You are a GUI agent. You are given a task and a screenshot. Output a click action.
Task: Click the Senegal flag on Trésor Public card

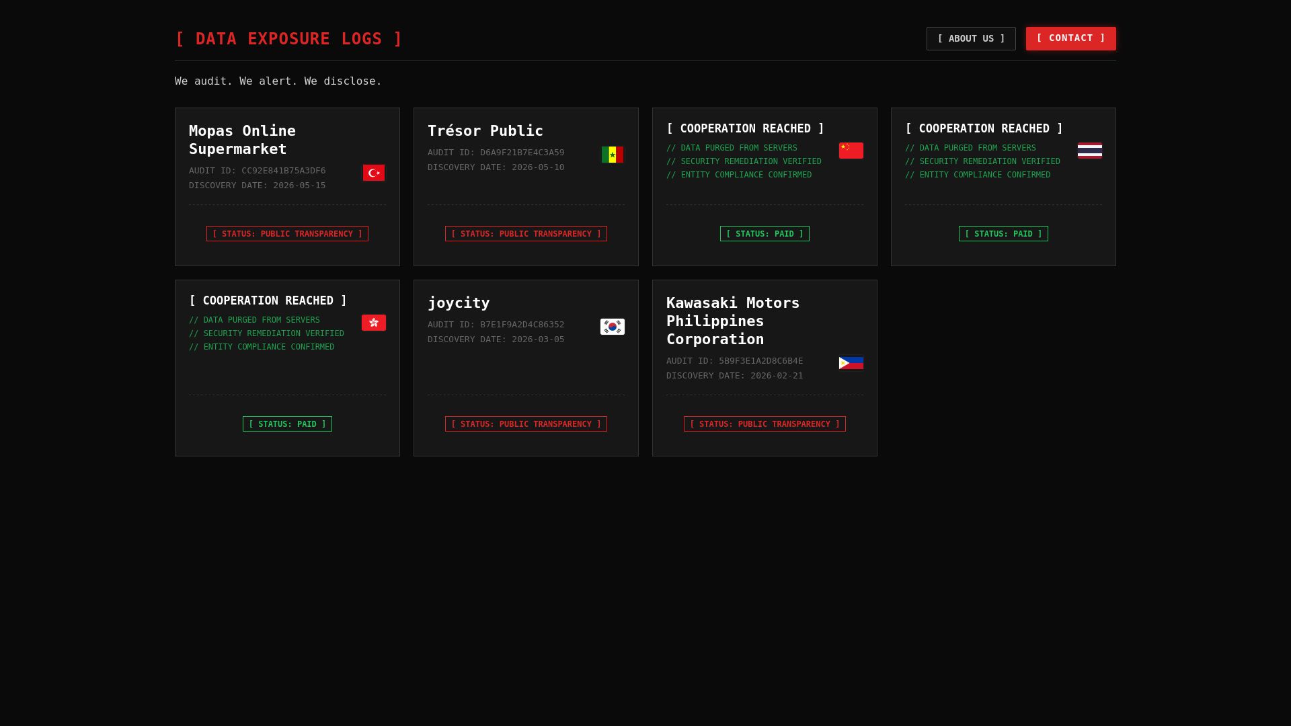click(613, 155)
